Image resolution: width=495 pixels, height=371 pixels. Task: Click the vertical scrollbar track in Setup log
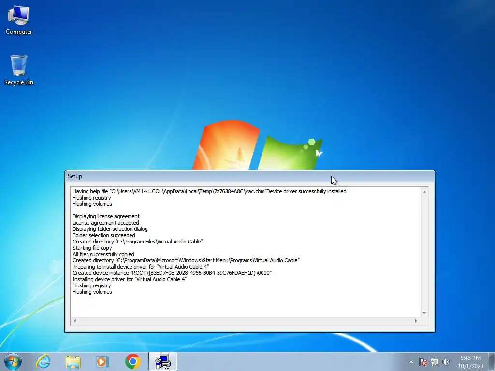[424, 252]
